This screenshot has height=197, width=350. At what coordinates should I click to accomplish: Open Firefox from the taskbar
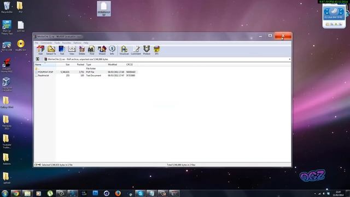(118, 193)
